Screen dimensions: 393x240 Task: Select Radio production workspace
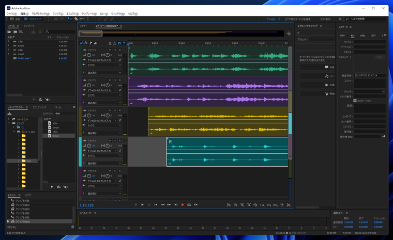tap(325, 19)
